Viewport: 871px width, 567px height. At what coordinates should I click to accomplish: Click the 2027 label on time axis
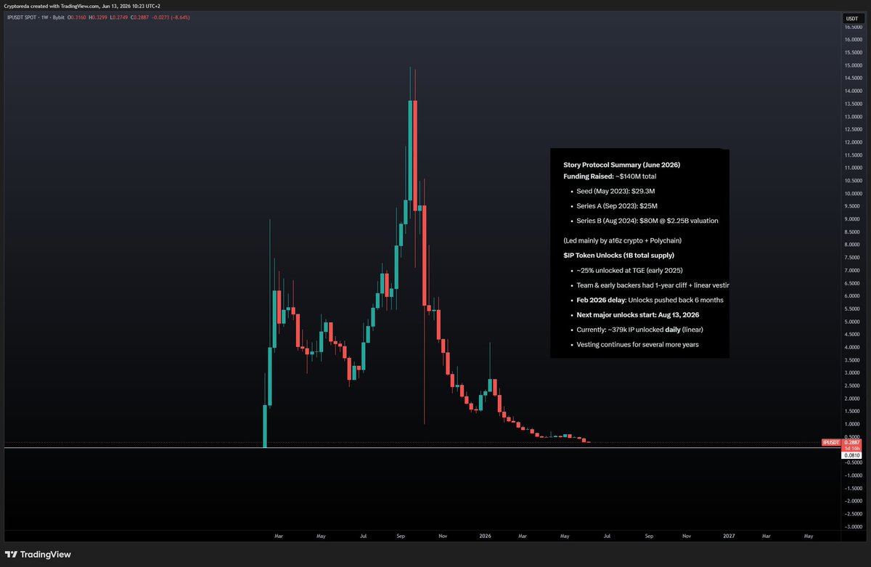[729, 537]
